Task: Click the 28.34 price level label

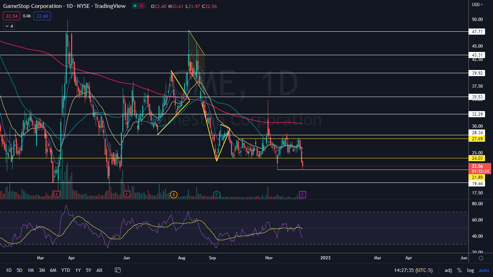Action: click(x=477, y=133)
